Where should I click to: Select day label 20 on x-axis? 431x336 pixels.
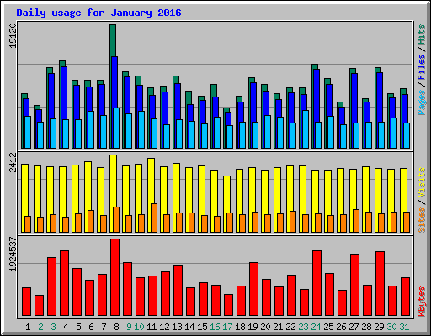point(265,327)
